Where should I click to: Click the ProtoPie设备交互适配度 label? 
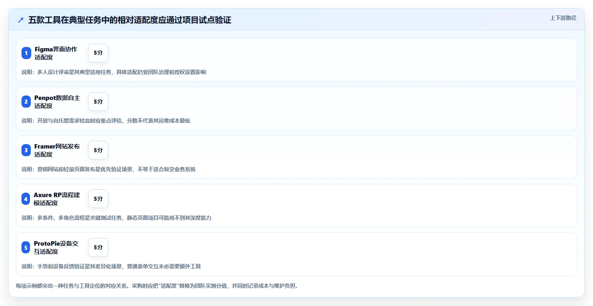click(x=56, y=247)
